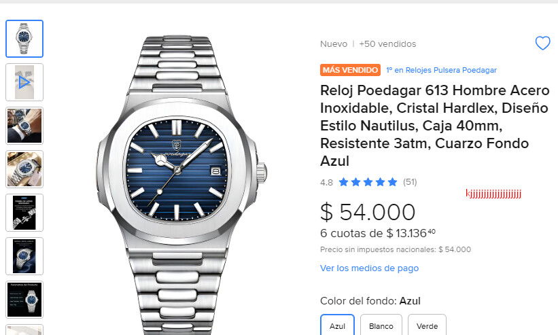Open thumbnail of watch on wrist

coord(24,126)
